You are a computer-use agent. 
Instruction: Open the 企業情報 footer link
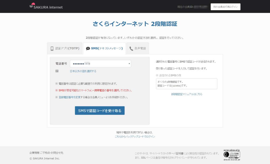(x=35, y=153)
